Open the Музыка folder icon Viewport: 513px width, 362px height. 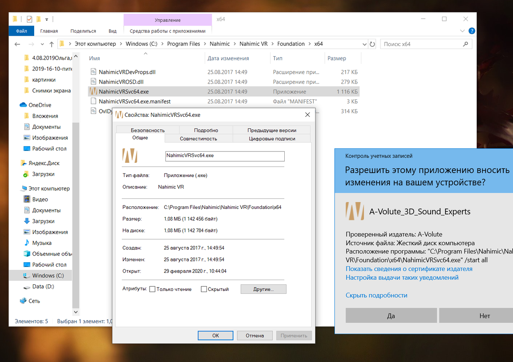pyautogui.click(x=27, y=243)
